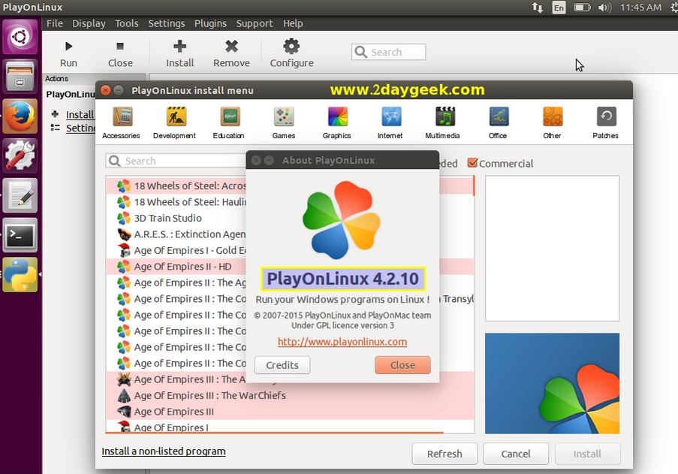Open the Tools menu
This screenshot has width=678, height=474.
[127, 23]
